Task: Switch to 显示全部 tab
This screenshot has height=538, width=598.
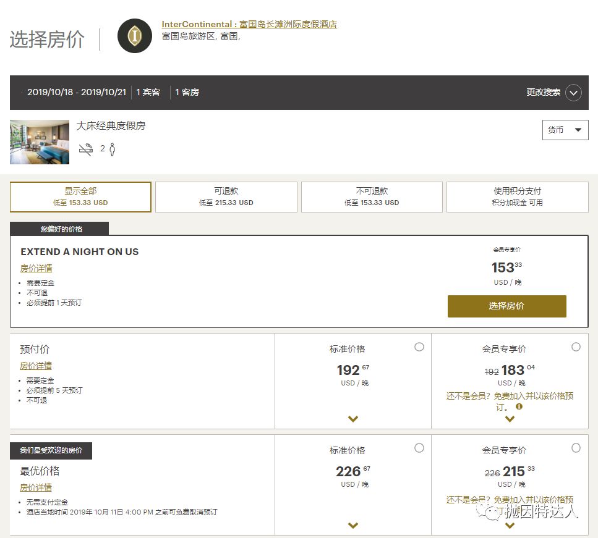Action: pyautogui.click(x=80, y=196)
